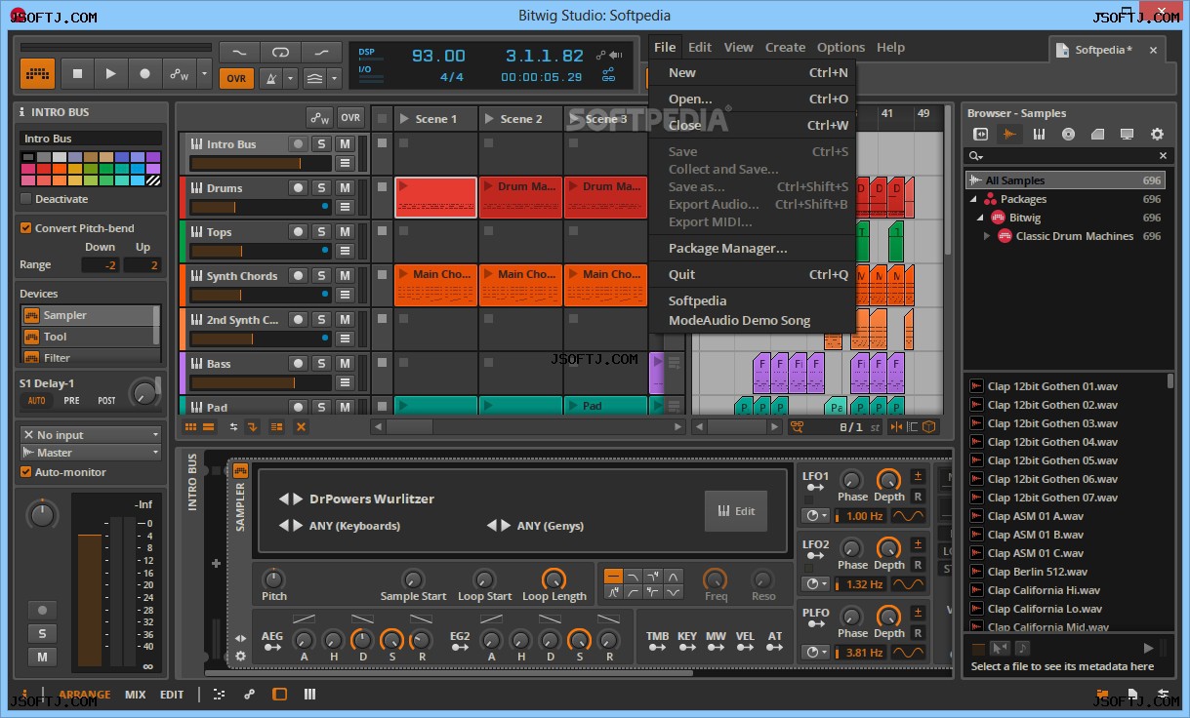Open the Edit menu
The width and height of the screenshot is (1190, 718).
pos(699,47)
